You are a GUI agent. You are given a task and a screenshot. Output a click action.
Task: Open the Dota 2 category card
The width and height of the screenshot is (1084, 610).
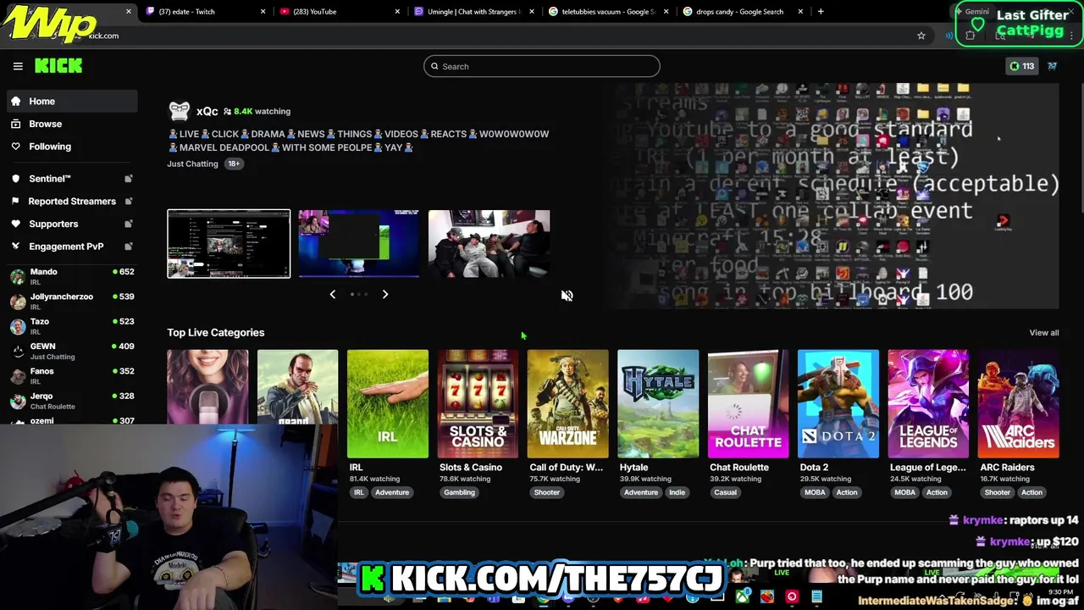(838, 403)
